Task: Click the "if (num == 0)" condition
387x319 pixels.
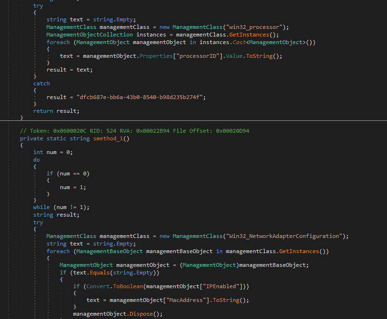Action: click(x=68, y=173)
